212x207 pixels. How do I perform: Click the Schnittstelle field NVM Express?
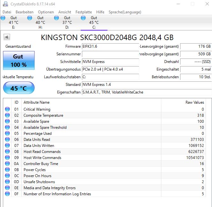[x=110, y=62]
